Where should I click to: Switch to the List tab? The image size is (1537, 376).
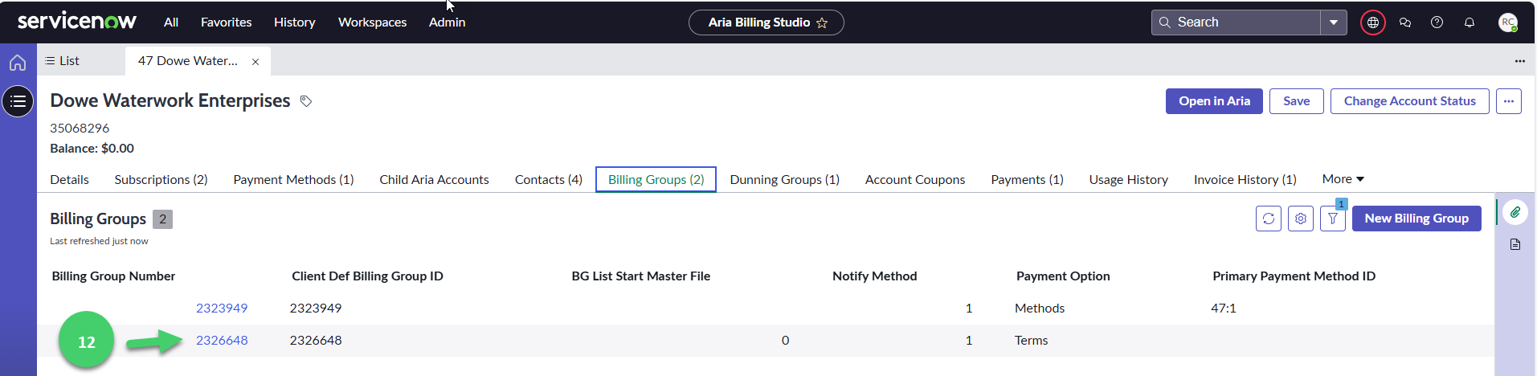63,61
